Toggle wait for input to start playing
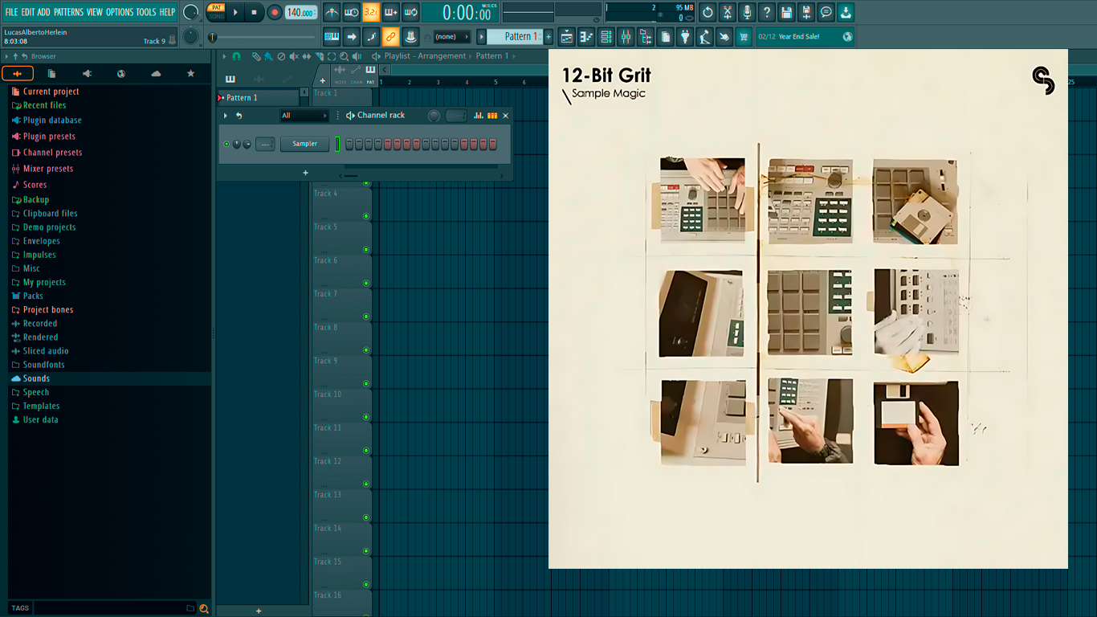This screenshot has width=1097, height=617. pyautogui.click(x=352, y=12)
